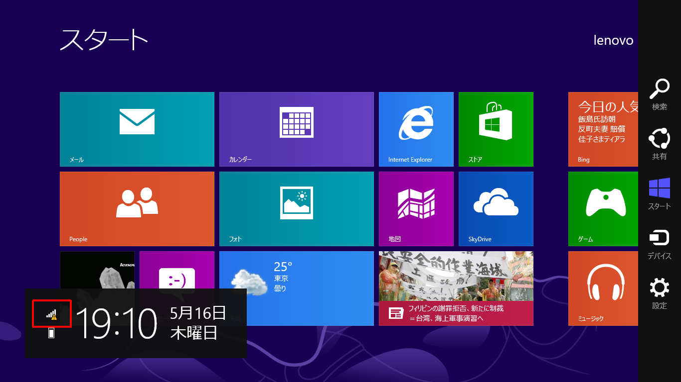Open the Mail tile (メール)
This screenshot has height=382, width=681.
[x=137, y=129]
